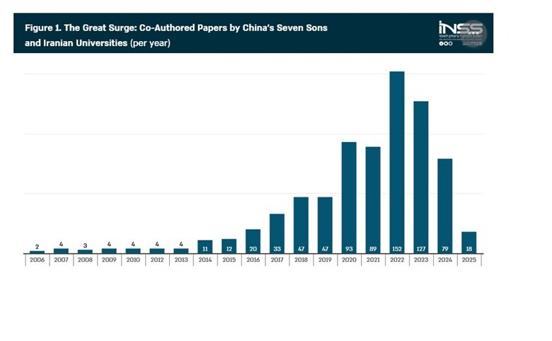Select the 2019 bar with value 47
Viewport: 552px width, 341px height.
[x=325, y=225]
